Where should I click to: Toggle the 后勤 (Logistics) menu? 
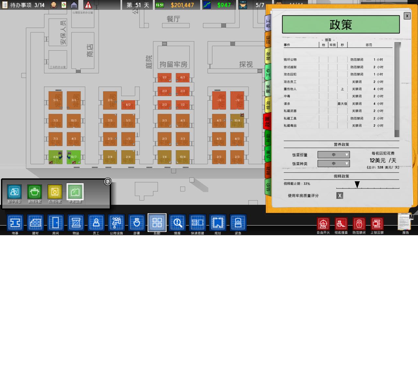coord(157,223)
